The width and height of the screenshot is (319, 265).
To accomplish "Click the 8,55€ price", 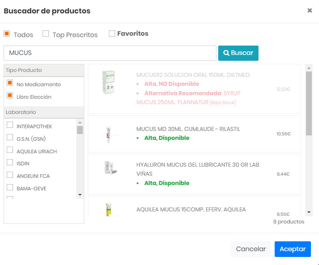I will point(283,214).
